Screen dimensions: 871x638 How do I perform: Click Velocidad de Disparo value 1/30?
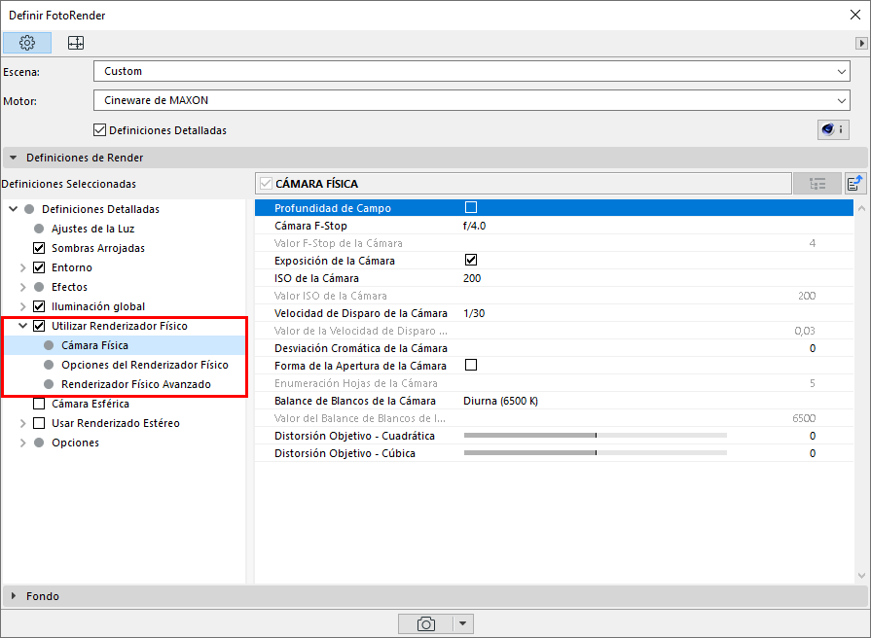pos(474,313)
